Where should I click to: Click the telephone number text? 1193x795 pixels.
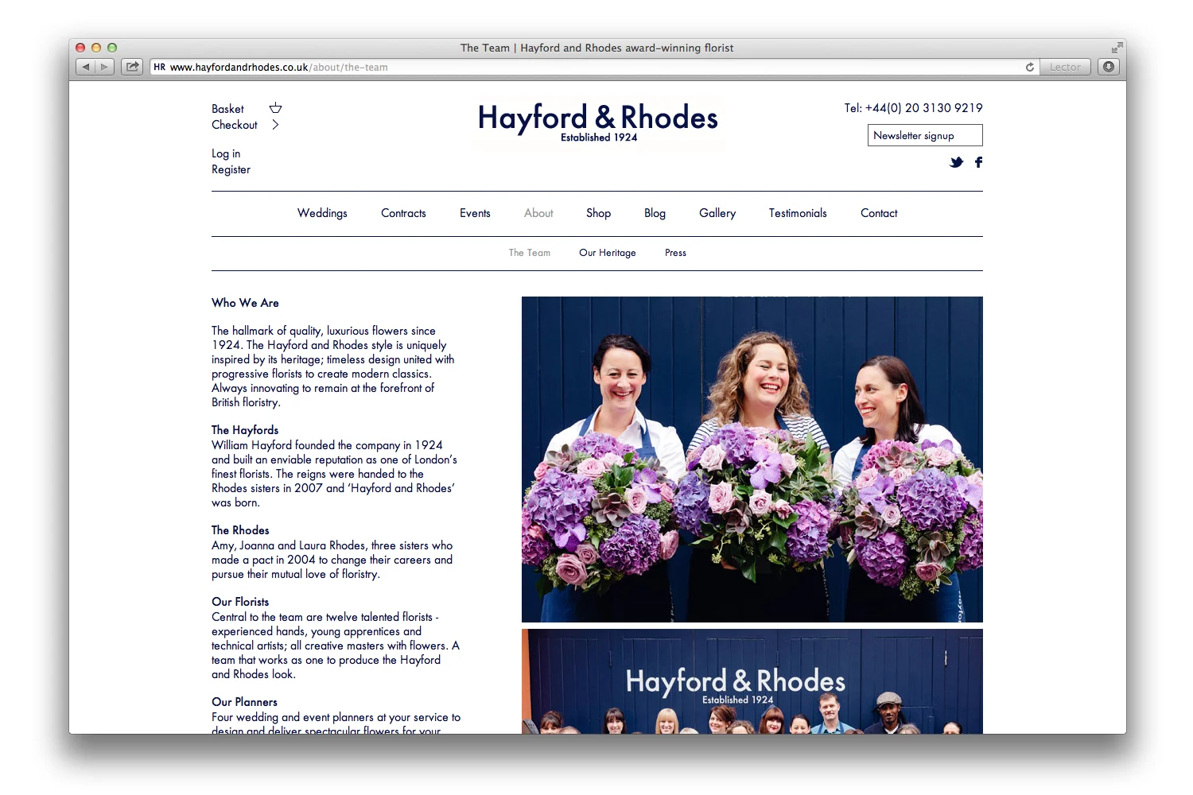[x=913, y=108]
